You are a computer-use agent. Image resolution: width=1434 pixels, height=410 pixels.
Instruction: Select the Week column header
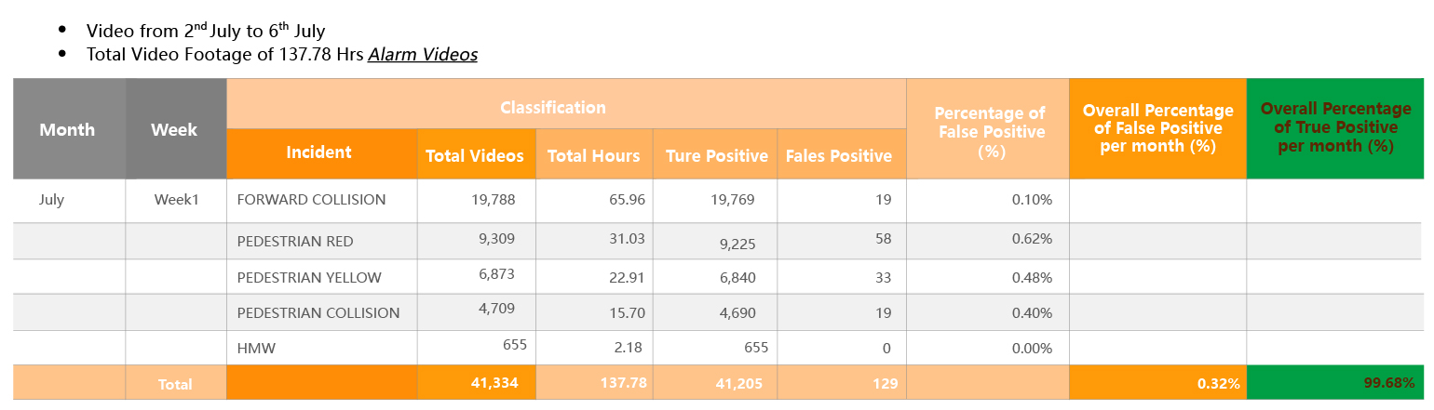coord(174,129)
